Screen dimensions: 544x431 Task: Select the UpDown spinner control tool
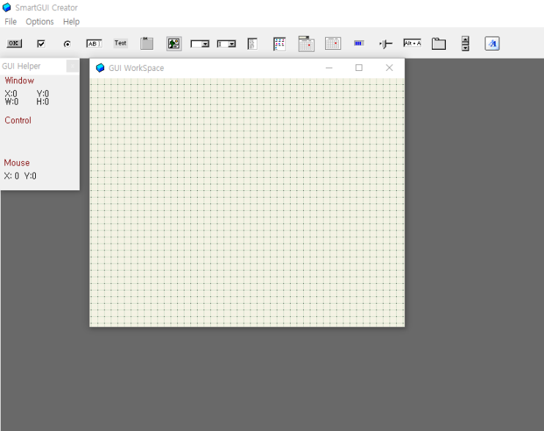coord(465,44)
